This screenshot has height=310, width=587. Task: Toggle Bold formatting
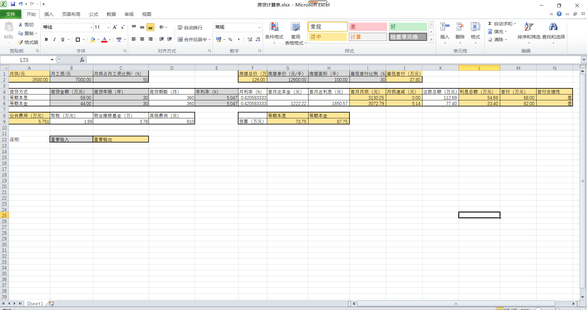[x=46, y=39]
